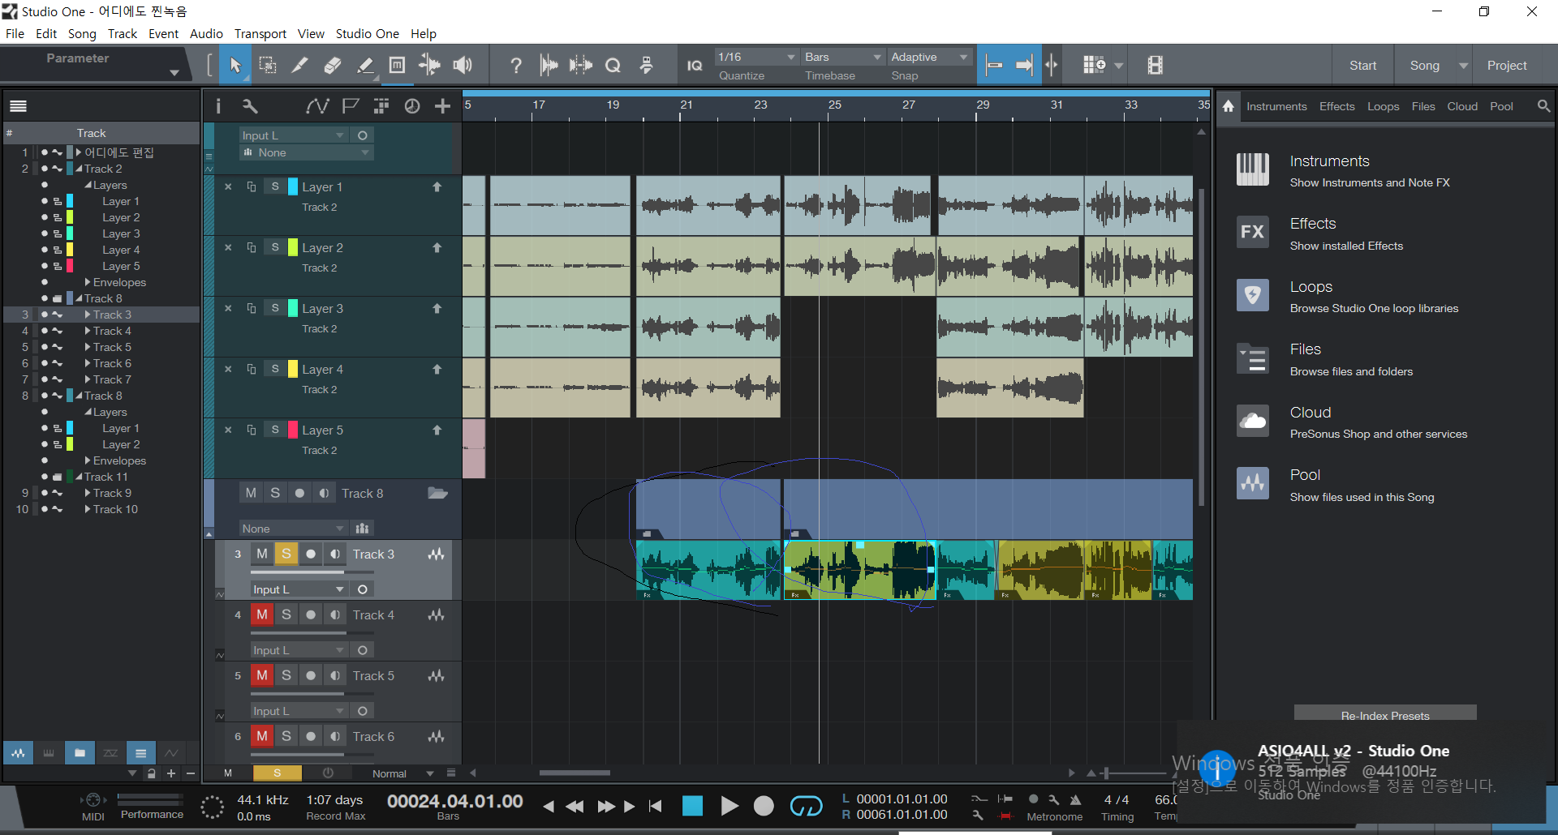Click timeline ruler at bar 25

(x=833, y=106)
